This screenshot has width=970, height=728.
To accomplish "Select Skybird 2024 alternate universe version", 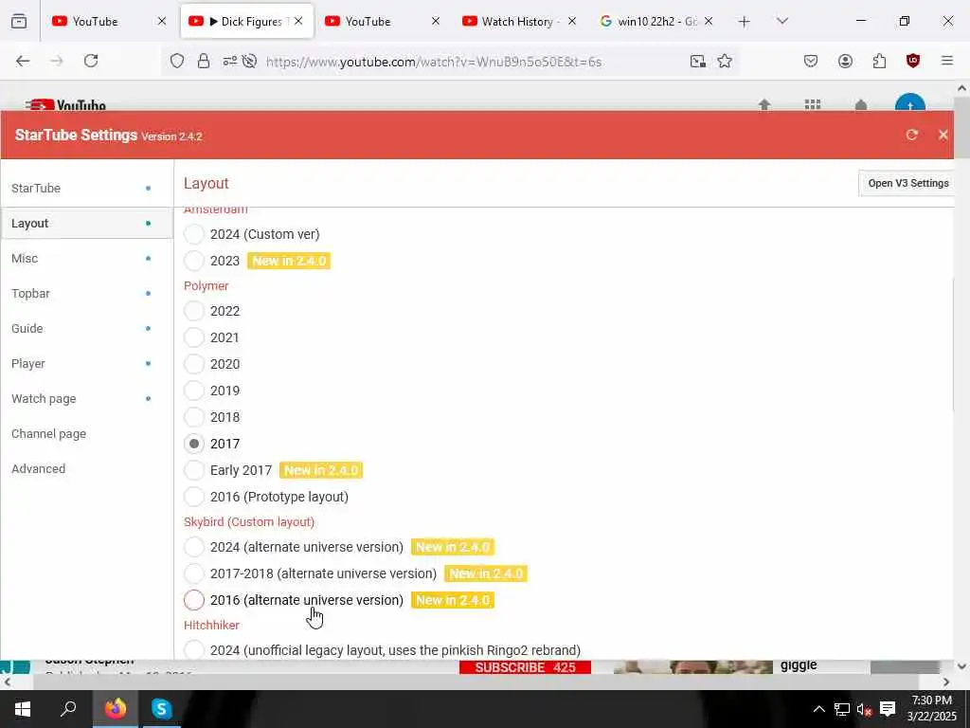I will (x=193, y=547).
